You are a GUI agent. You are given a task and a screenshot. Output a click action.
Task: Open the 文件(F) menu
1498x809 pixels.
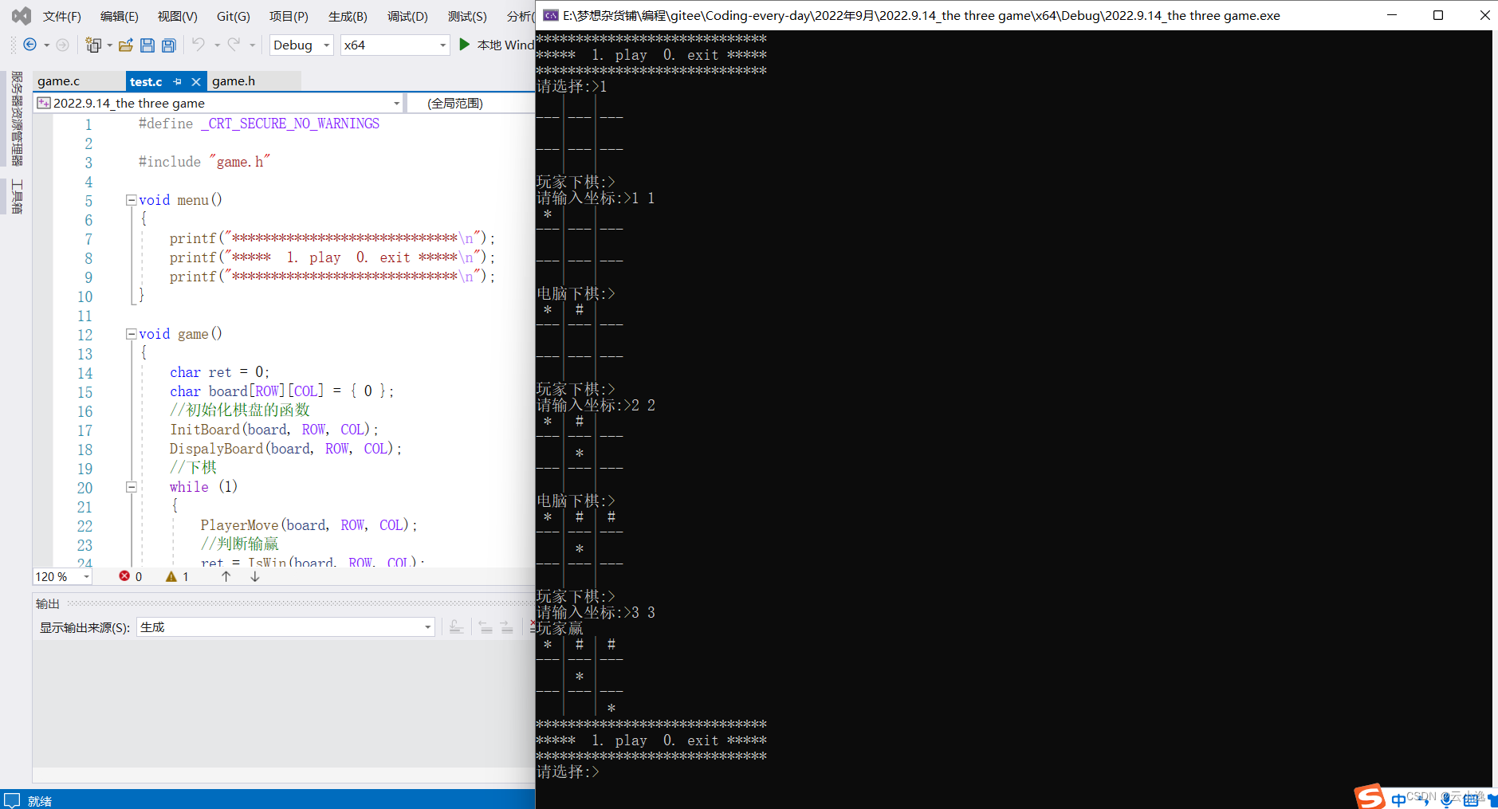click(62, 16)
